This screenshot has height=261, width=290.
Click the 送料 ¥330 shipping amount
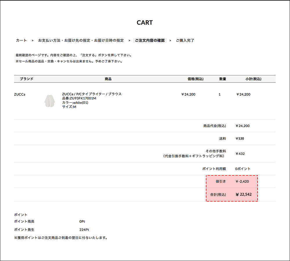point(240,139)
